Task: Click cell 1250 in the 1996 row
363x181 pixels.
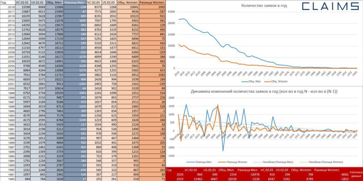Action: tap(75, 106)
